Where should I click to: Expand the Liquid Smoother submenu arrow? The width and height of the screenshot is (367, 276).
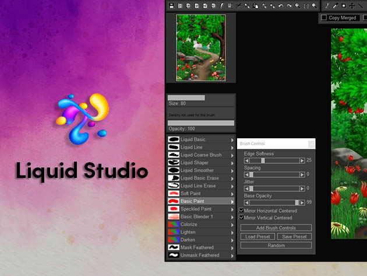point(232,171)
